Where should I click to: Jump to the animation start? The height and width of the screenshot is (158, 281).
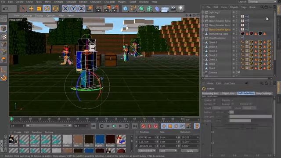(x=94, y=126)
